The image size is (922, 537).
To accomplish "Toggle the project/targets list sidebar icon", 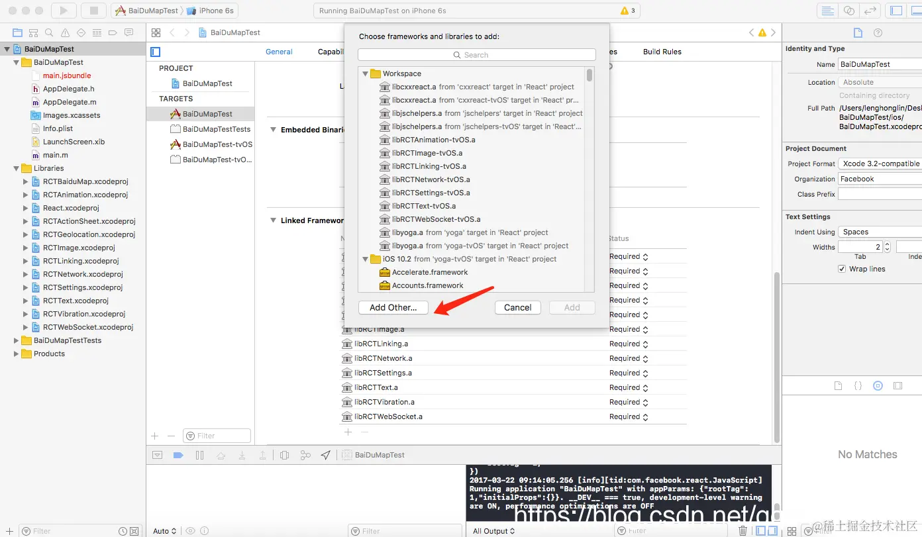I will tap(156, 52).
